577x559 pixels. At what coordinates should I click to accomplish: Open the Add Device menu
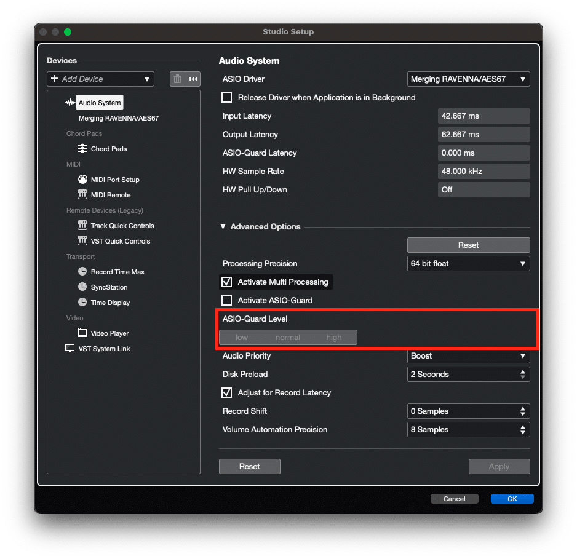pos(100,79)
